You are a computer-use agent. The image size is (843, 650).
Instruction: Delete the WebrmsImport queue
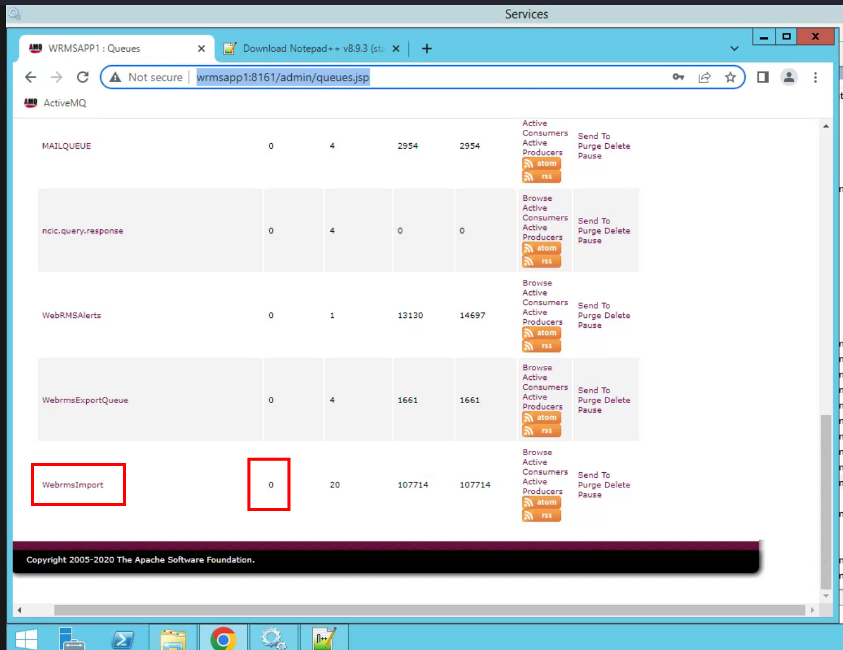tap(617, 485)
